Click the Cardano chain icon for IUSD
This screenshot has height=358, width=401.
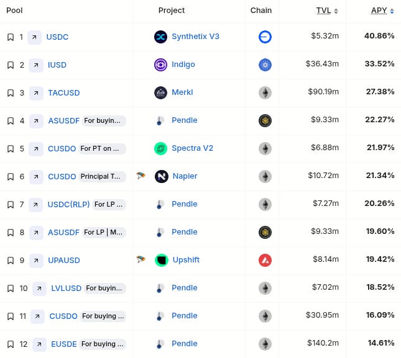tap(265, 65)
